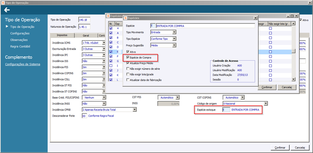The image size is (313, 153).
Task: Click Desconsiderar frete code field
Action: 85,116
